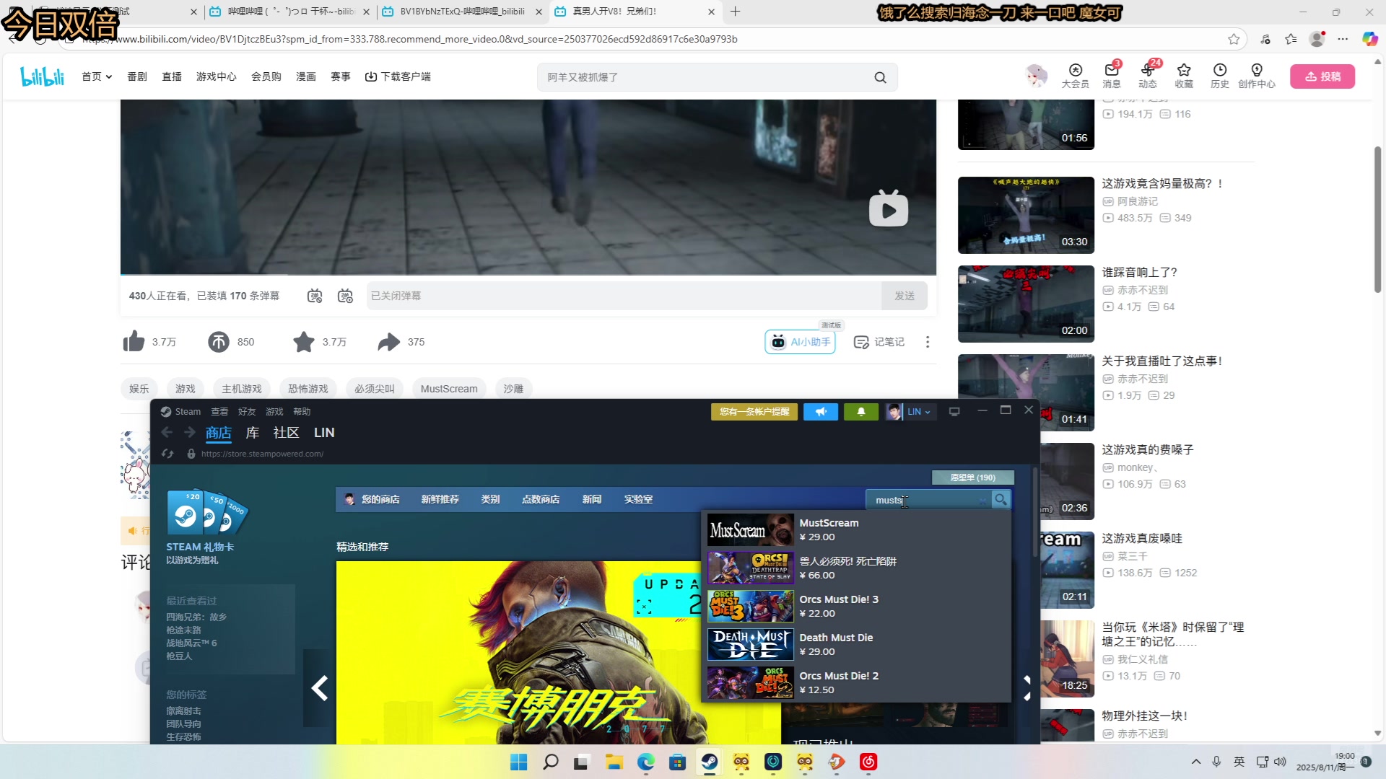
Task: Click the browser favorite star icon
Action: click(x=1234, y=39)
